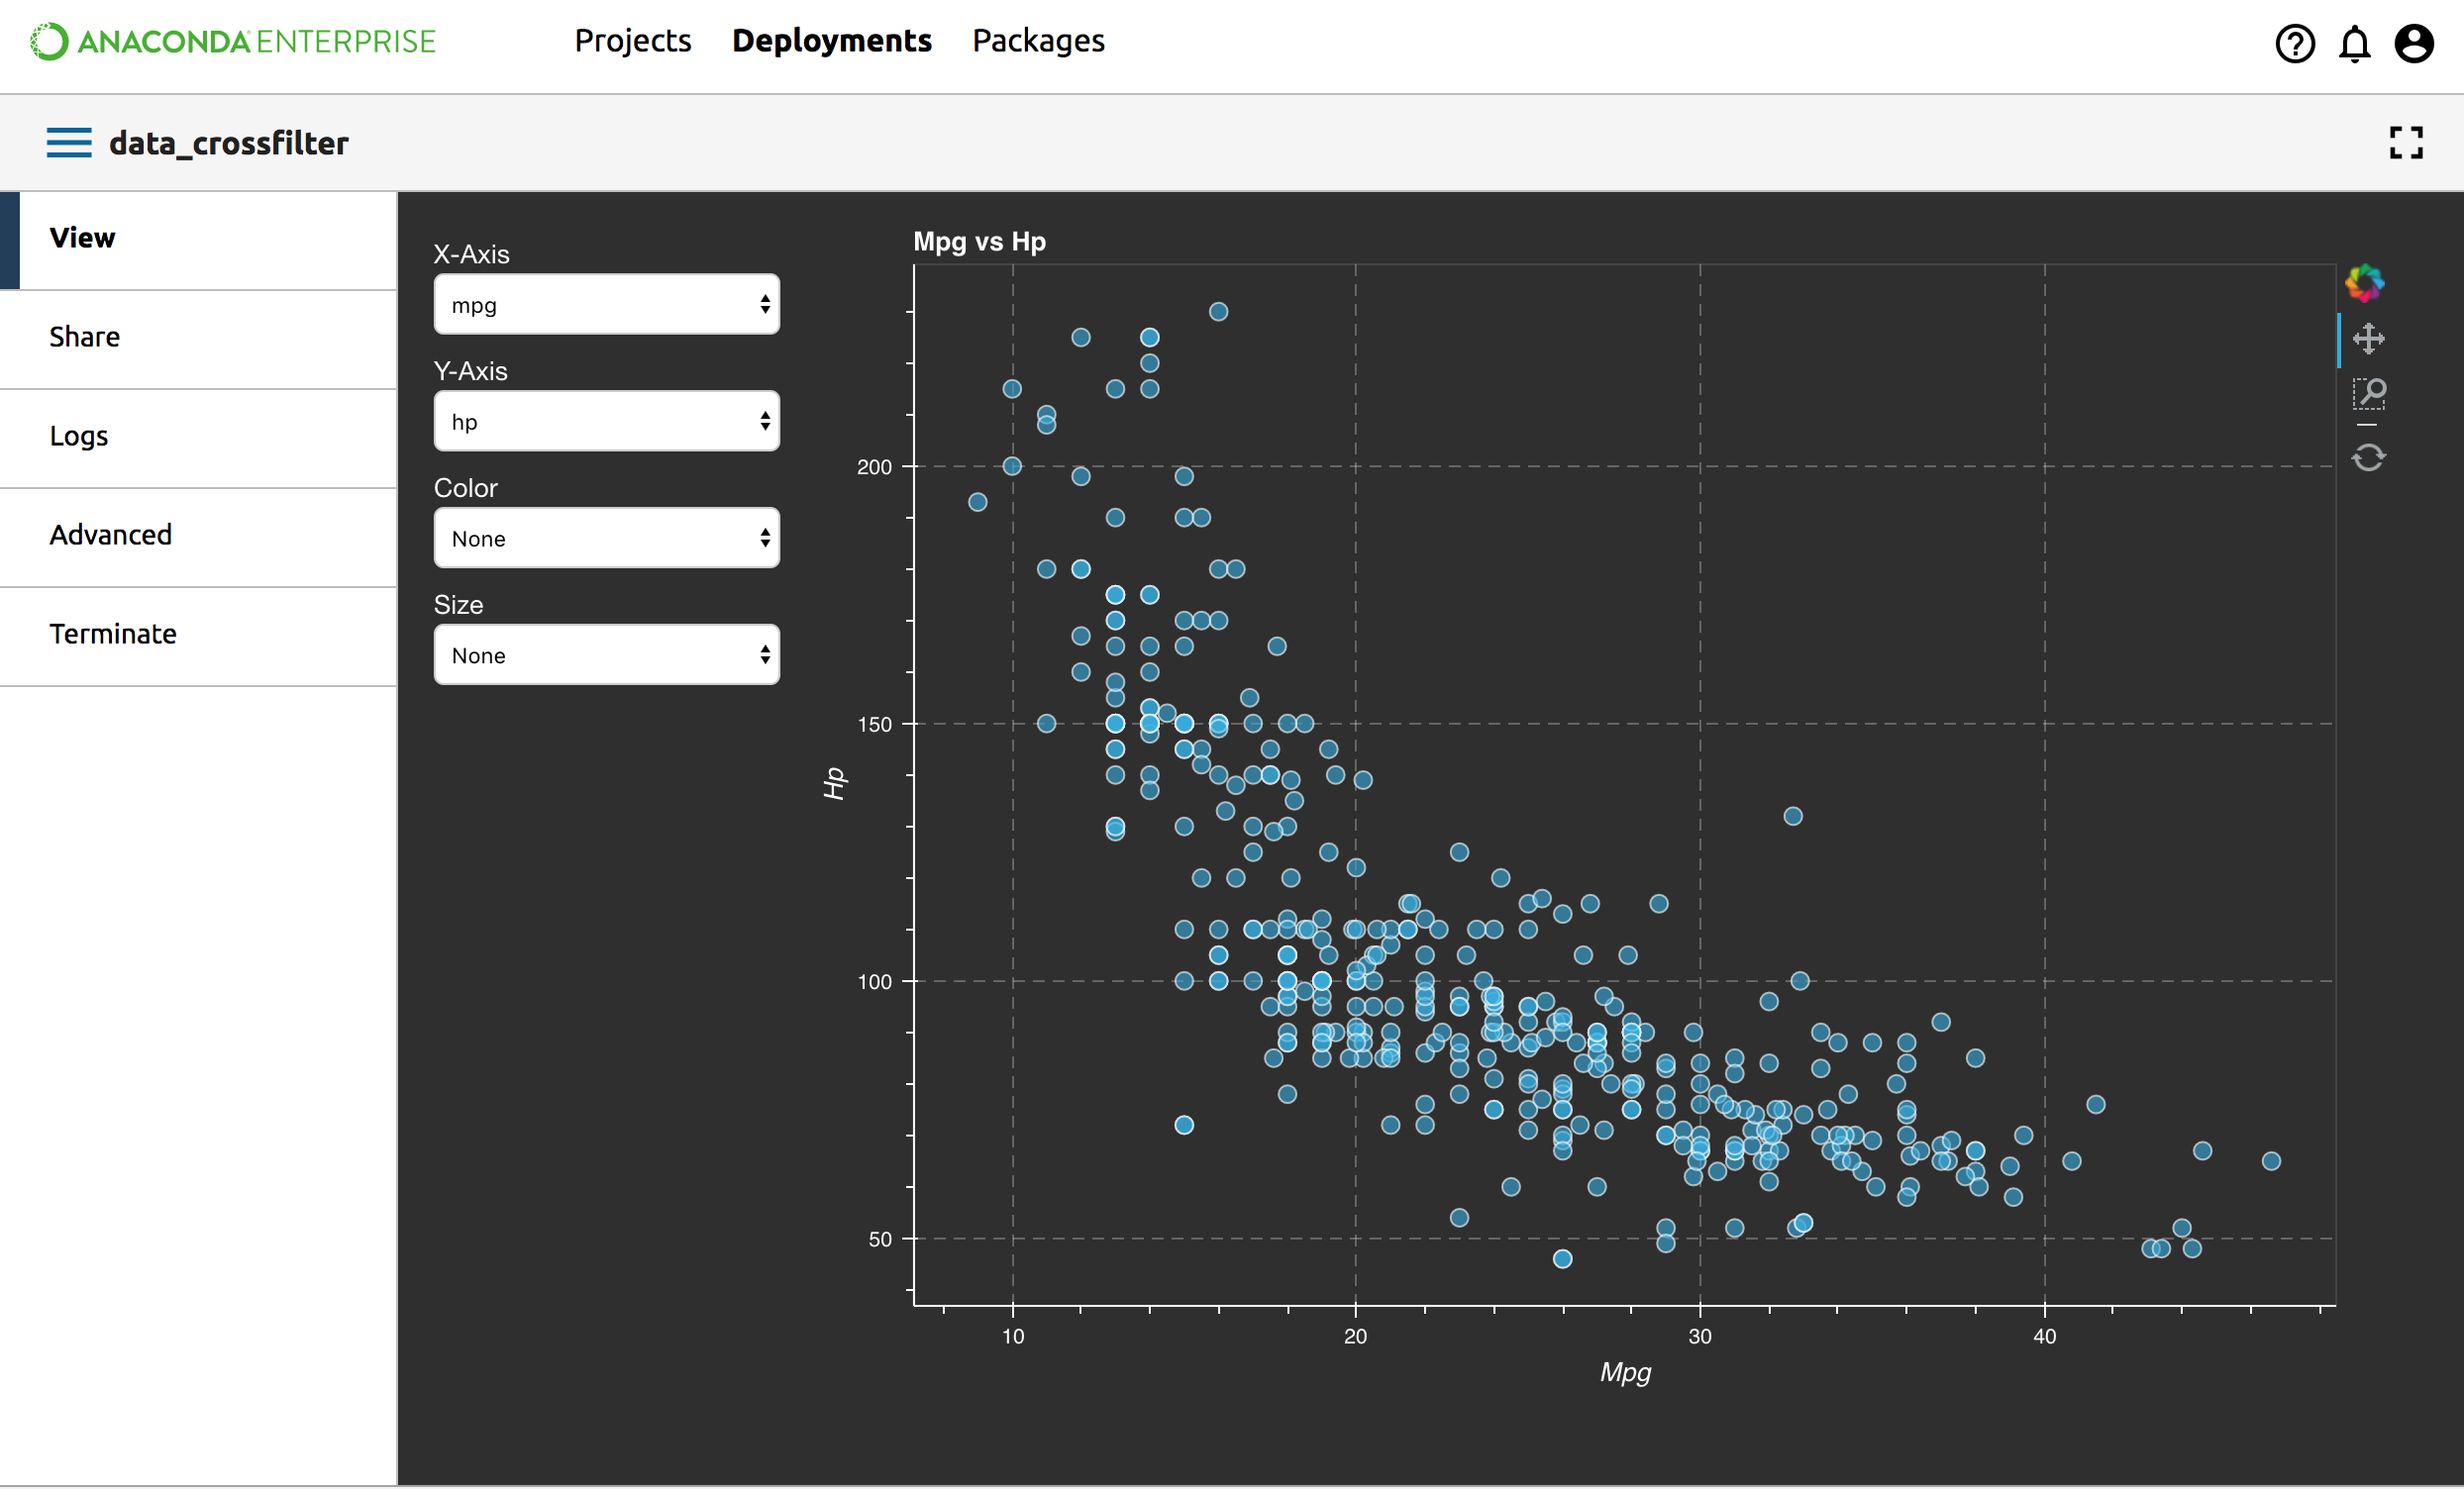The height and width of the screenshot is (1489, 2464).
Task: Open the user account profile icon
Action: click(2413, 43)
